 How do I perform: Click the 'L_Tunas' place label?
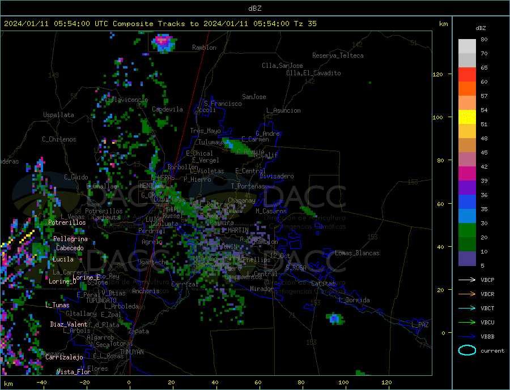point(57,305)
